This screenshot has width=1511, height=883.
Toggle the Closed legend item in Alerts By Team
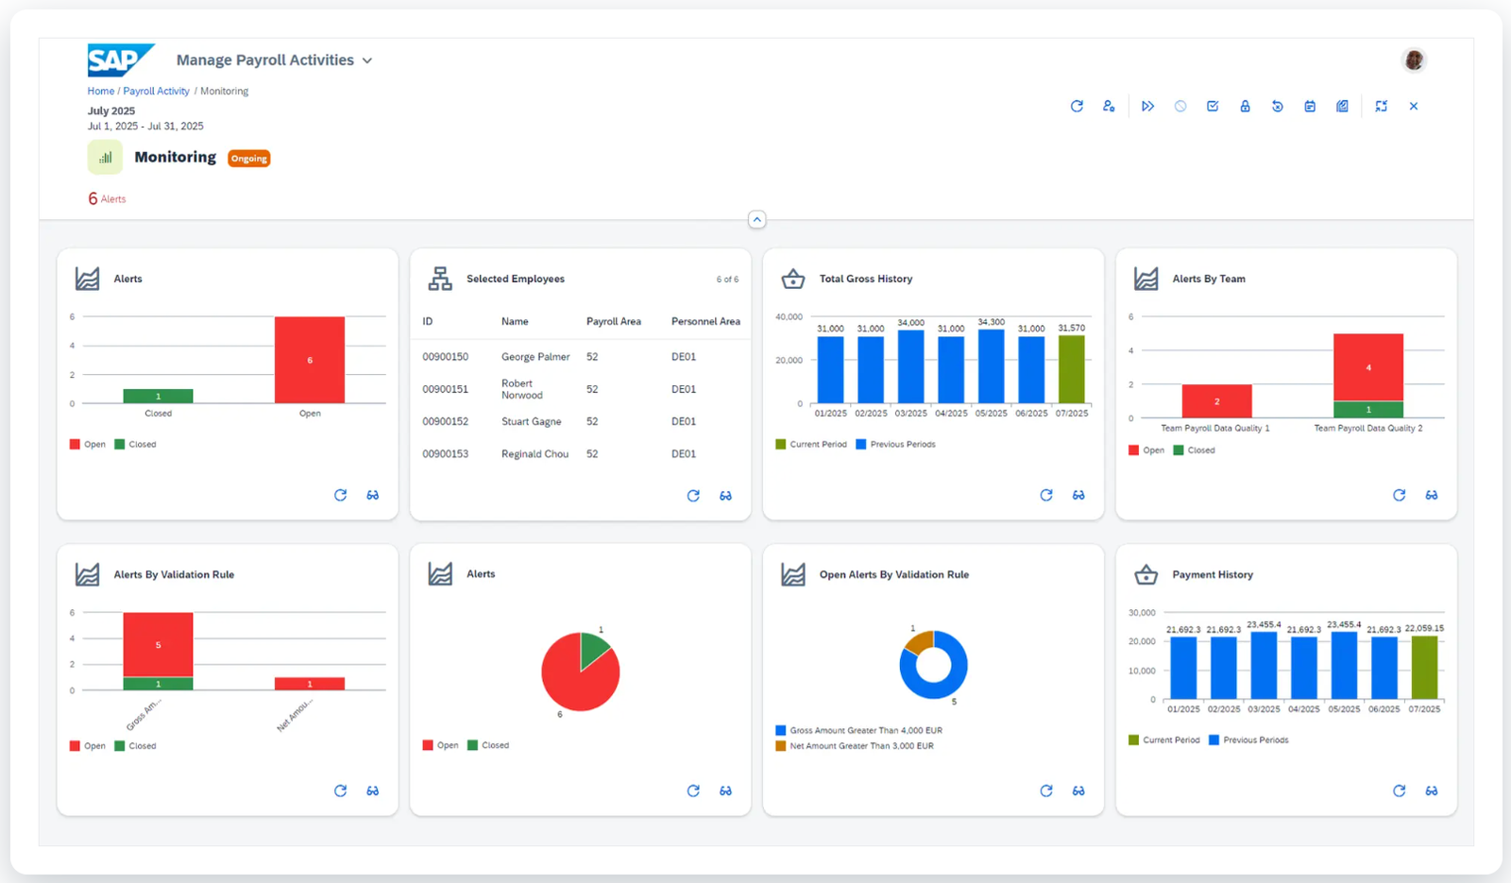1194,450
